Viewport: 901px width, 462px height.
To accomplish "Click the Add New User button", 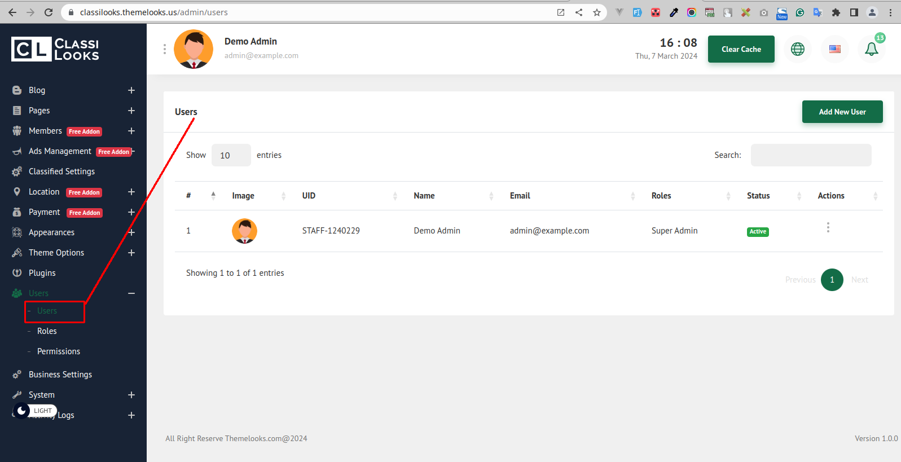I will point(842,112).
